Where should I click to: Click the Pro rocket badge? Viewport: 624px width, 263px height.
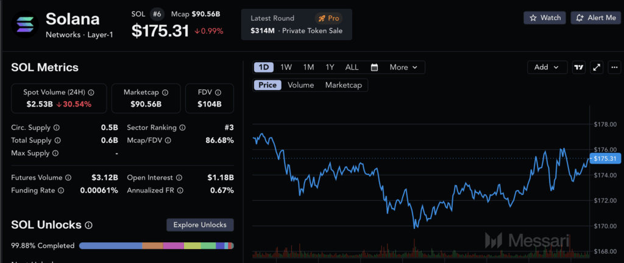(x=328, y=18)
